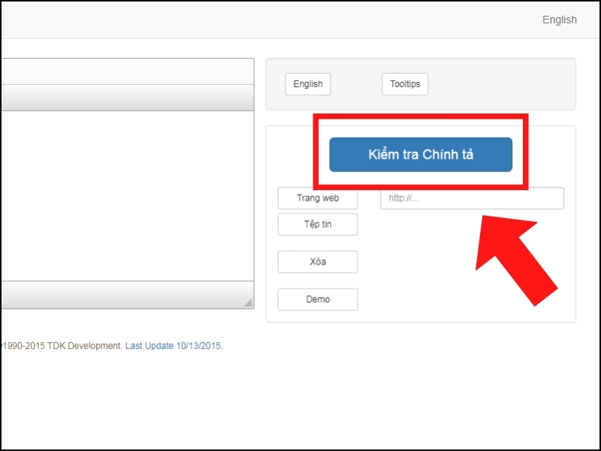Screen dimensions: 601x451
Task: Click the gray toolbar strip above the text area
Action: [x=127, y=98]
